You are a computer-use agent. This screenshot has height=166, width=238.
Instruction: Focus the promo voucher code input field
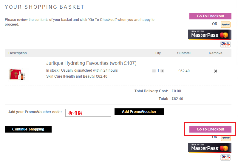88,113
